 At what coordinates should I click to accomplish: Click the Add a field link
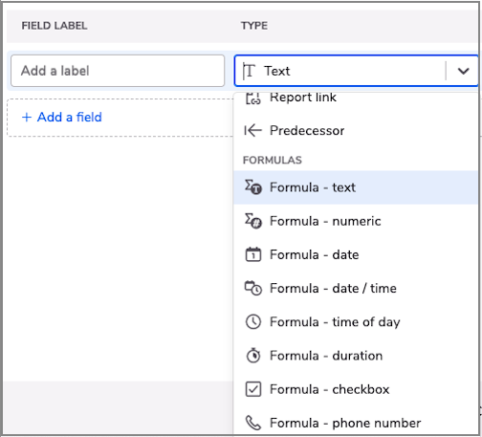(x=61, y=118)
